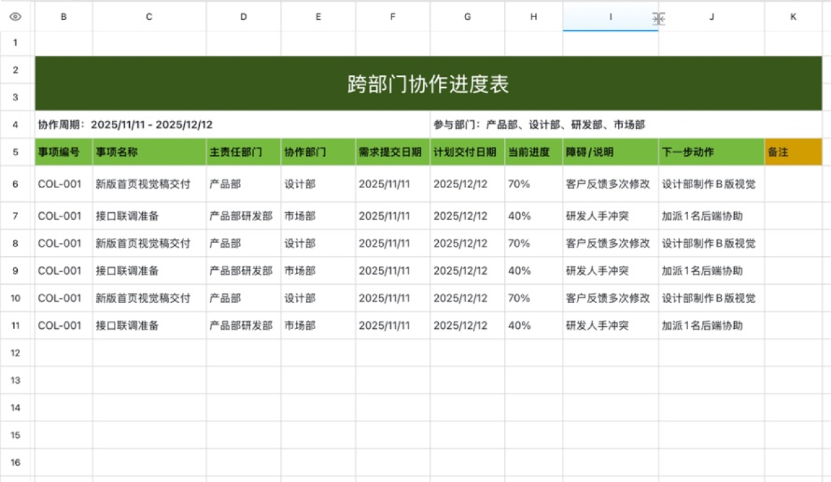Click the 需求提交日期 header cell
Screen dimensions: 831x482
(393, 152)
